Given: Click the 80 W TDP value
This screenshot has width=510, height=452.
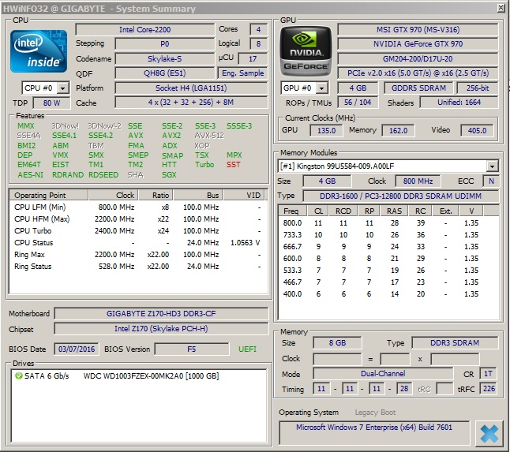Looking at the screenshot, I should tap(51, 103).
